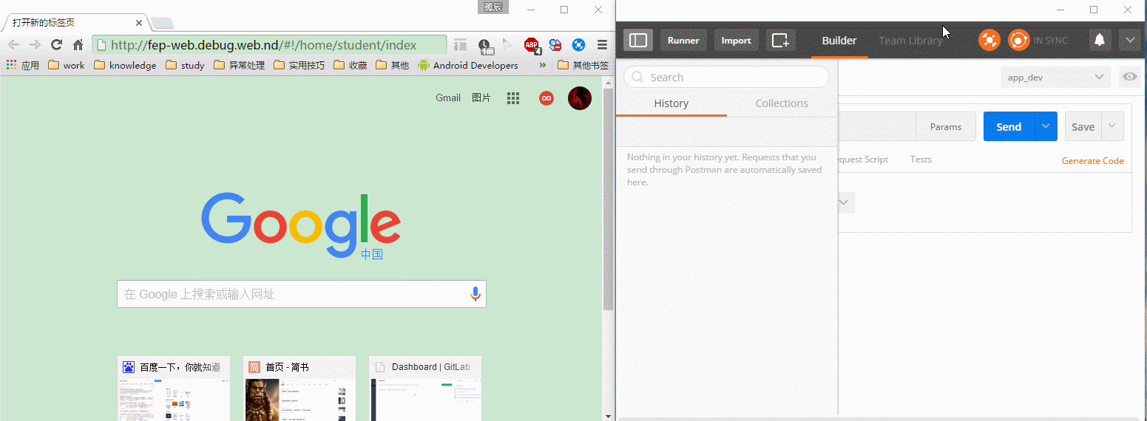Screen dimensions: 1147x421
Task: Click the Postman sidebar Search field
Action: 727,77
